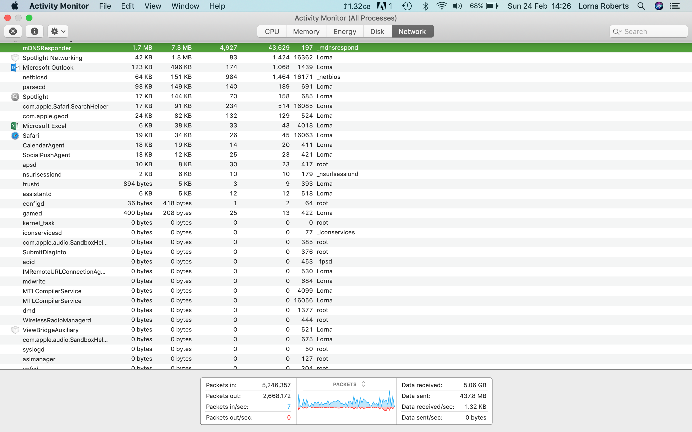Viewport: 692px width, 432px height.
Task: Toggle the PACKETS graph selector
Action: tap(364, 384)
